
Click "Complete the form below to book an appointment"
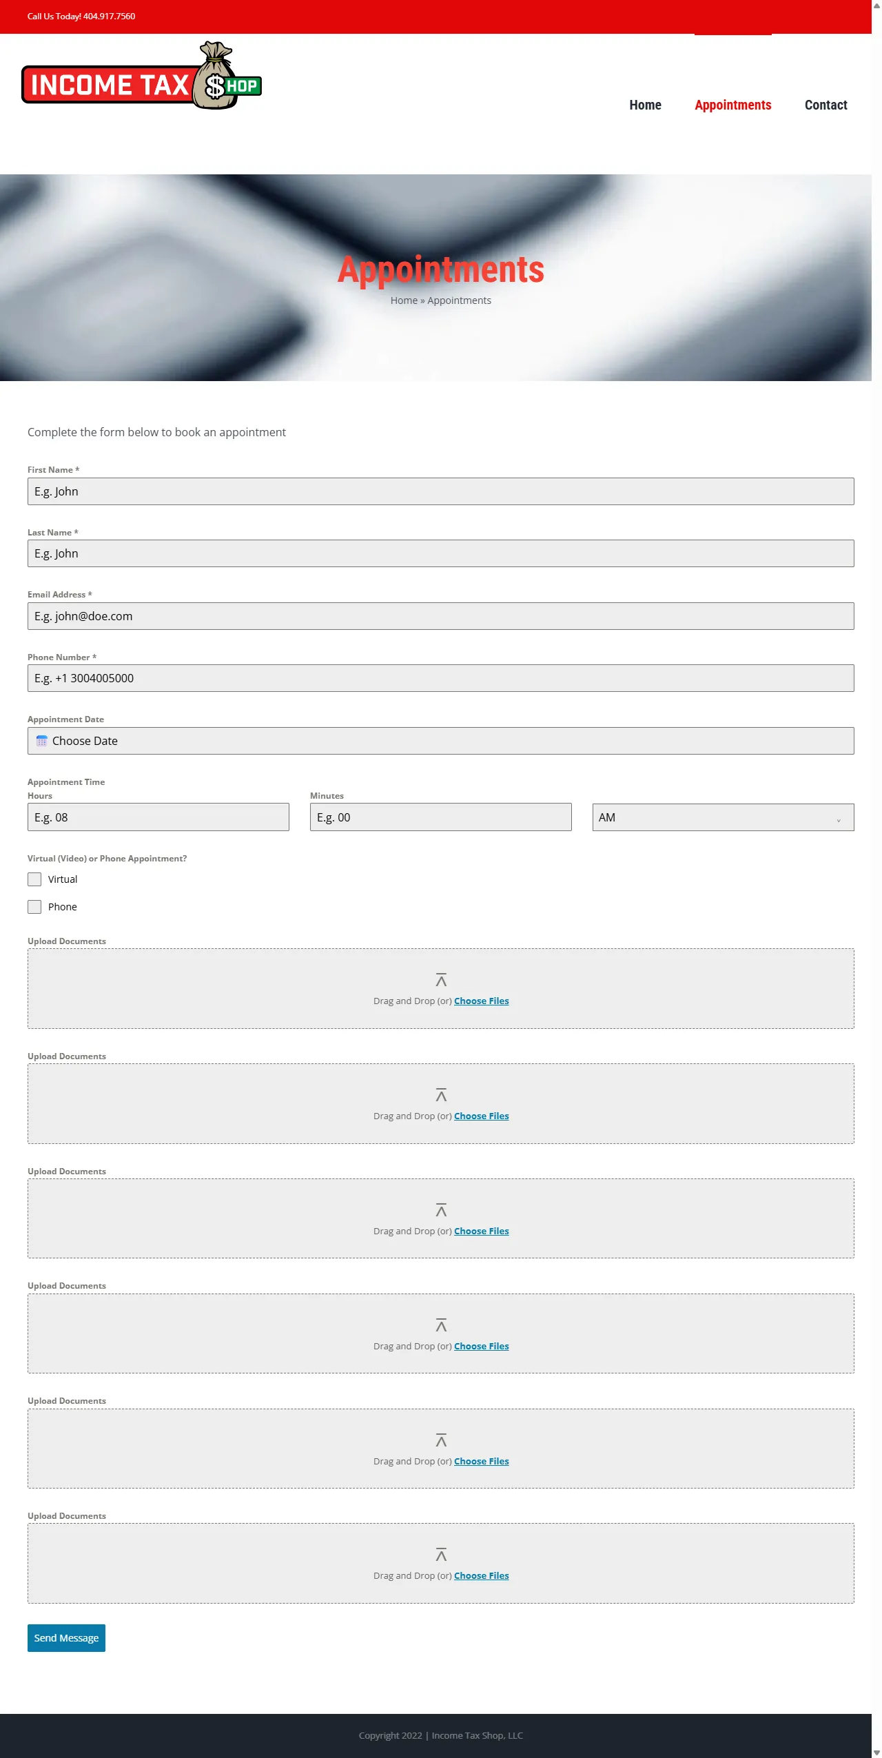[x=156, y=432]
